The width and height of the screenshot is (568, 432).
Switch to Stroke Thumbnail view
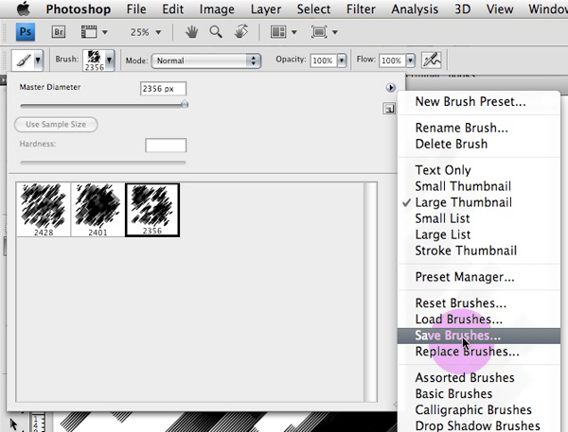click(x=479, y=251)
